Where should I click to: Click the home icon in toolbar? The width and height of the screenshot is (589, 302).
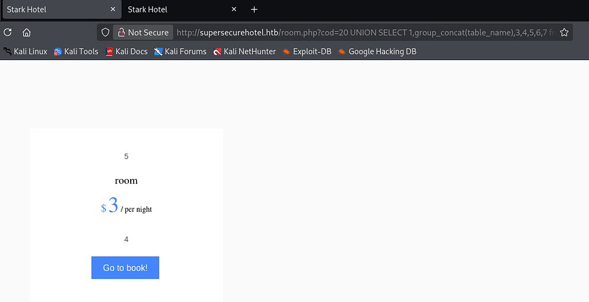click(27, 32)
